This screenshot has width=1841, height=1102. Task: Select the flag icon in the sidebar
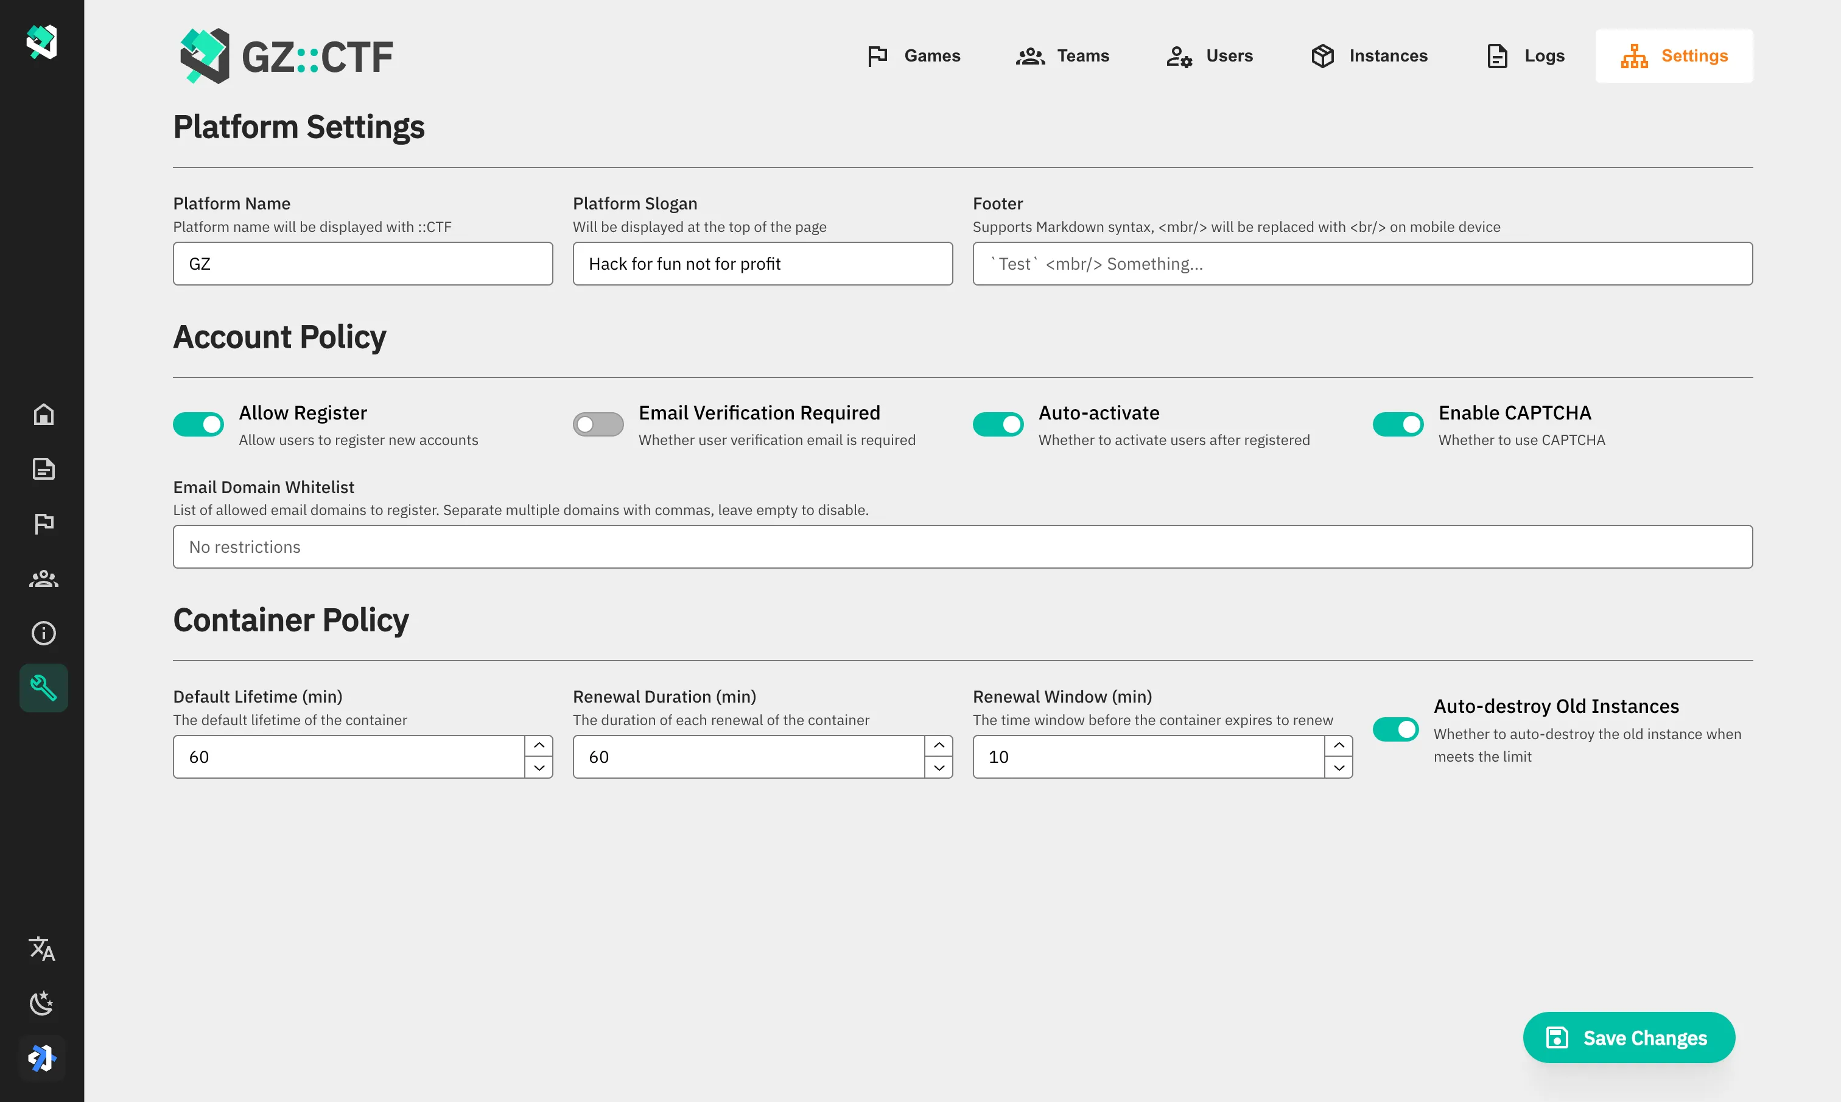click(43, 524)
